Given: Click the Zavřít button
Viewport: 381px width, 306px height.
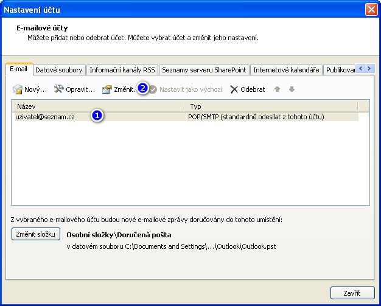Looking at the screenshot, I should coord(351,293).
